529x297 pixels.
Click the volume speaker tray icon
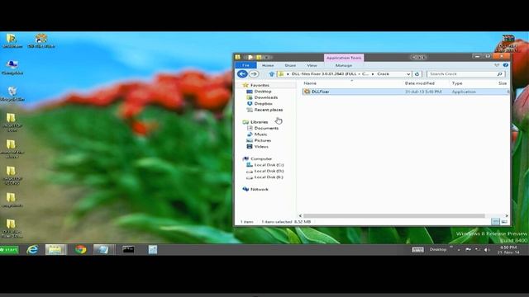[487, 250]
